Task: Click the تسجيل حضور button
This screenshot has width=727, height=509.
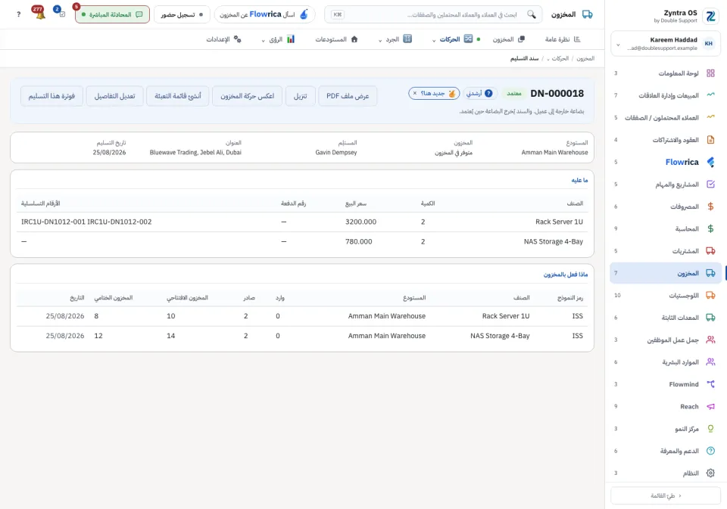Action: [182, 14]
